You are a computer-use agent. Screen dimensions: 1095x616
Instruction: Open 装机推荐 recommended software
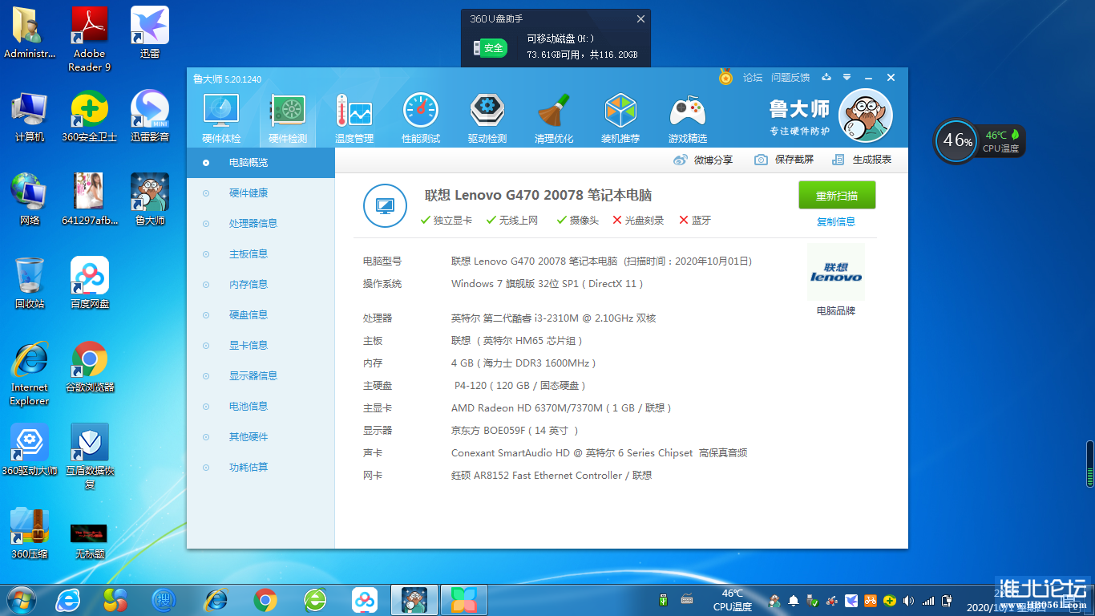(x=620, y=119)
